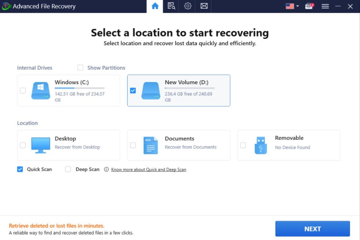Open the Home tab

coord(155,6)
